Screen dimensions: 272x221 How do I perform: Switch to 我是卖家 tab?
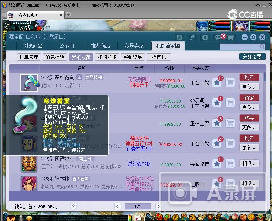pyautogui.click(x=134, y=46)
